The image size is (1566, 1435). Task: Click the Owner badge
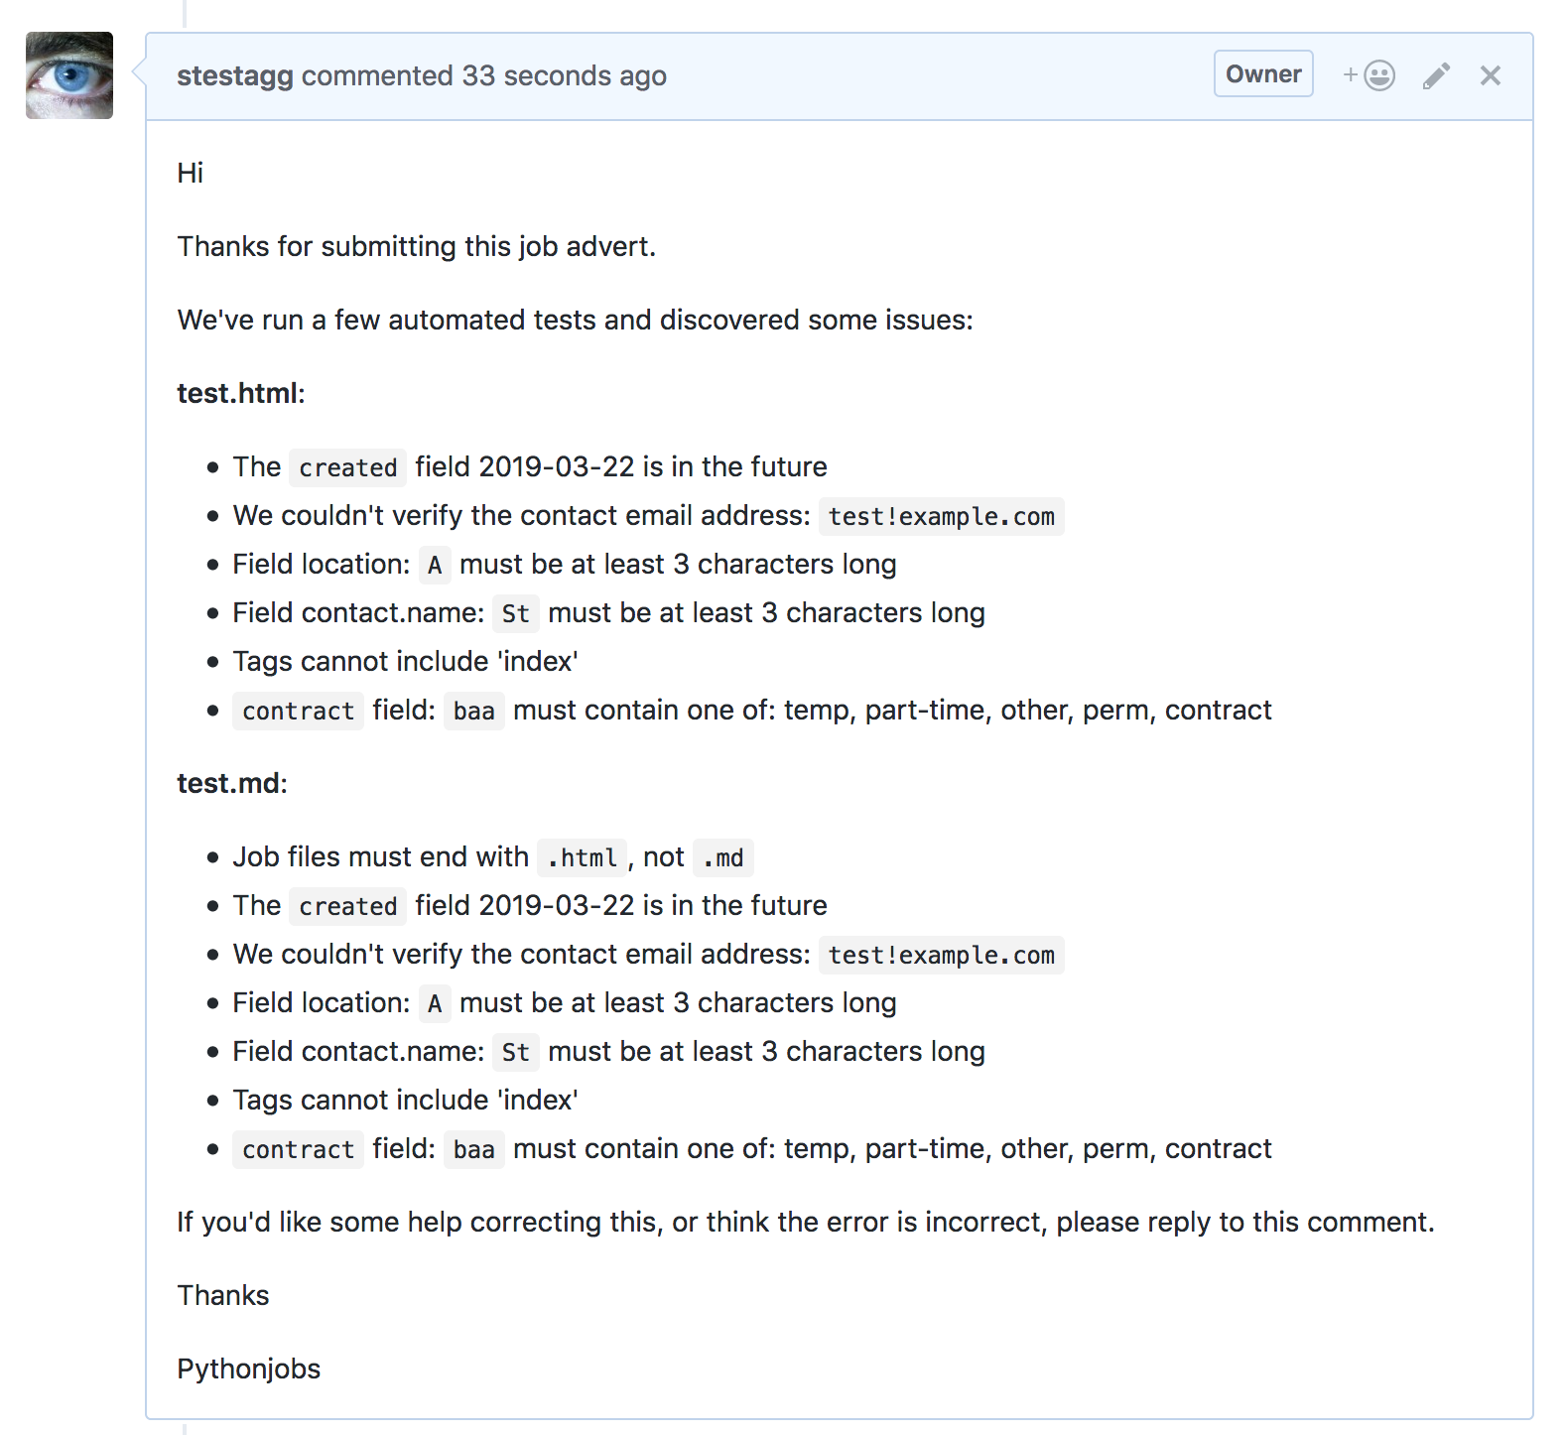1262,74
